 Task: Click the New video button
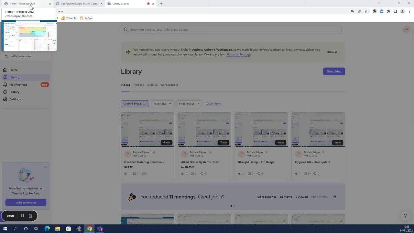334,72
